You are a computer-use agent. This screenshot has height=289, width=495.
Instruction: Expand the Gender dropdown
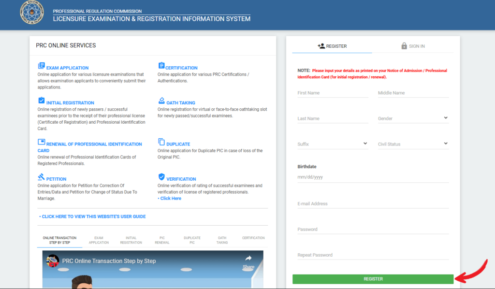413,118
